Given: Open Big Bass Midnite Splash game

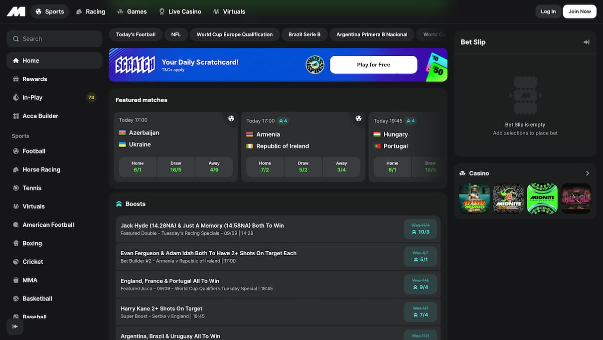Looking at the screenshot, I should pyautogui.click(x=474, y=198).
